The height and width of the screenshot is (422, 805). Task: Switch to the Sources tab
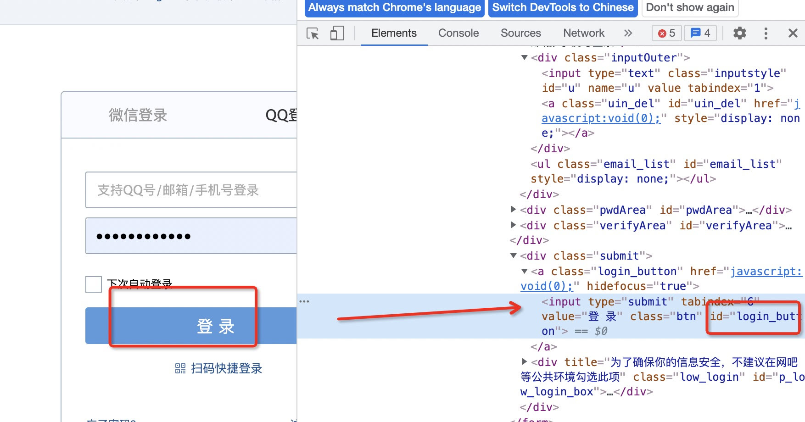click(521, 33)
